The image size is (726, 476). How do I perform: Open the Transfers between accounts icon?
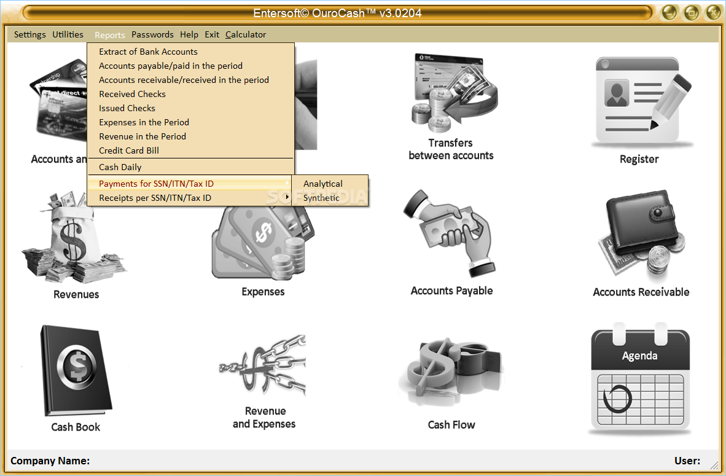point(455,93)
